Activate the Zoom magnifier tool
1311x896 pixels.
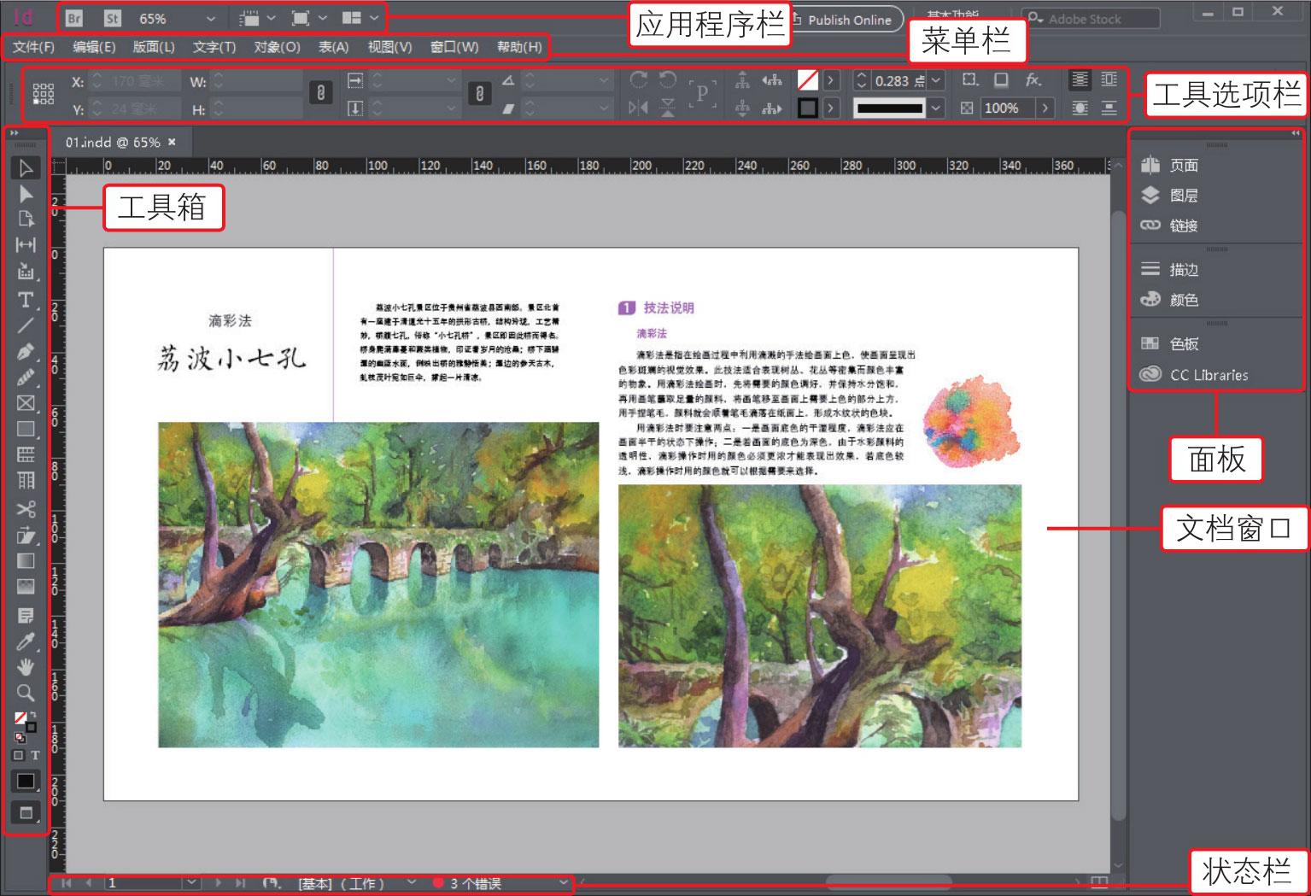tap(26, 692)
